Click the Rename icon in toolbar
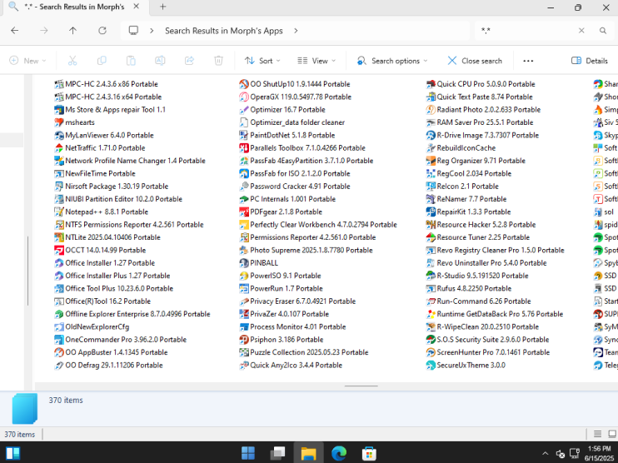 160,61
